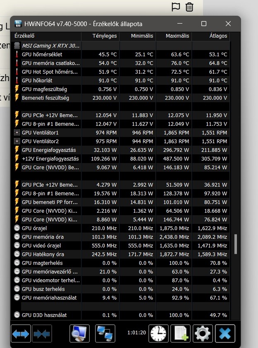This screenshot has height=348, width=258.
Task: Click the chip icon next to MSI Gaming X
Action: [17, 46]
